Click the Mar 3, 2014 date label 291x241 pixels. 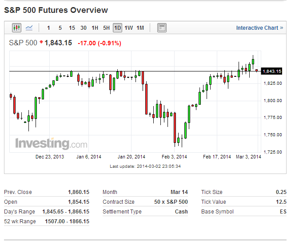click(x=248, y=157)
